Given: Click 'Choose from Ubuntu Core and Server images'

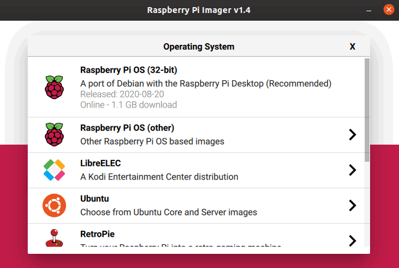Looking at the screenshot, I should click(169, 213).
